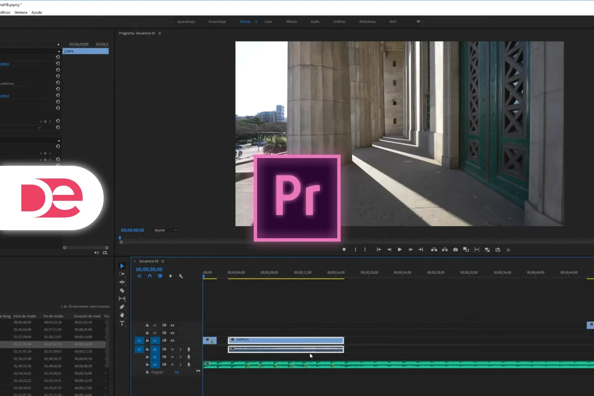This screenshot has height=396, width=594.
Task: Select the Selection tool arrow
Action: point(122,266)
